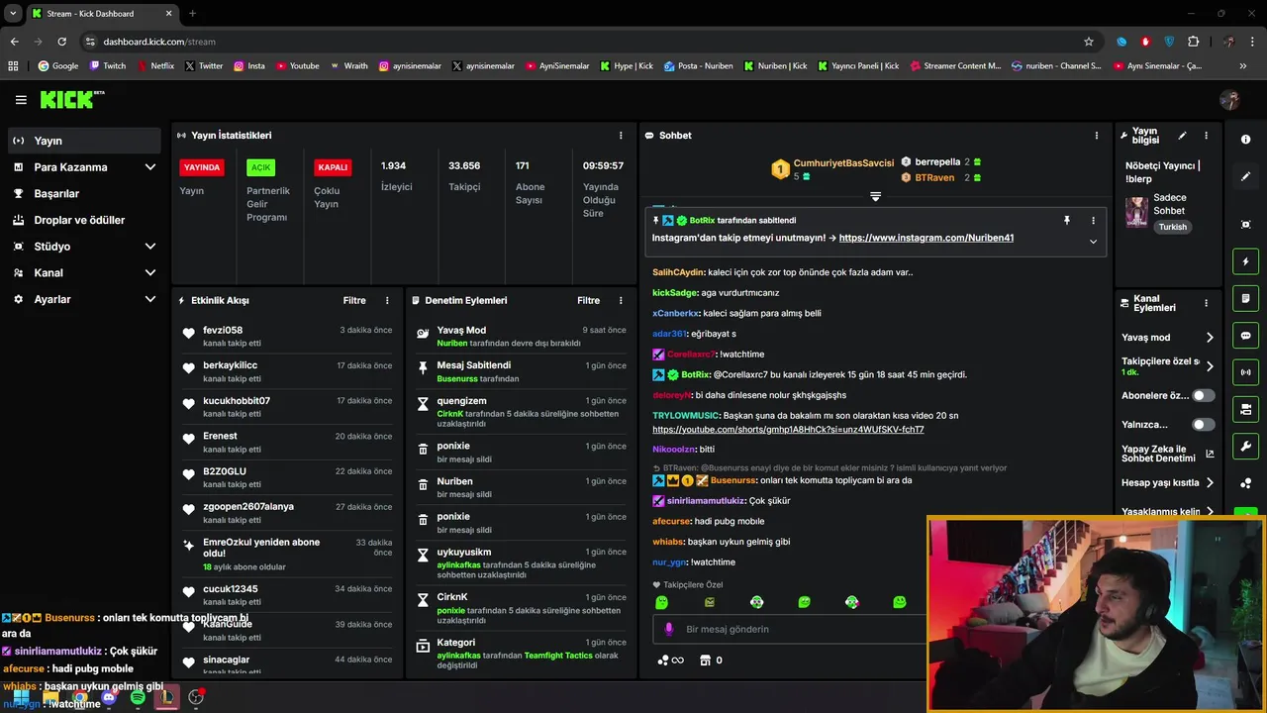Reload the page with browser refresh button
This screenshot has width=1267, height=713.
pos(61,42)
